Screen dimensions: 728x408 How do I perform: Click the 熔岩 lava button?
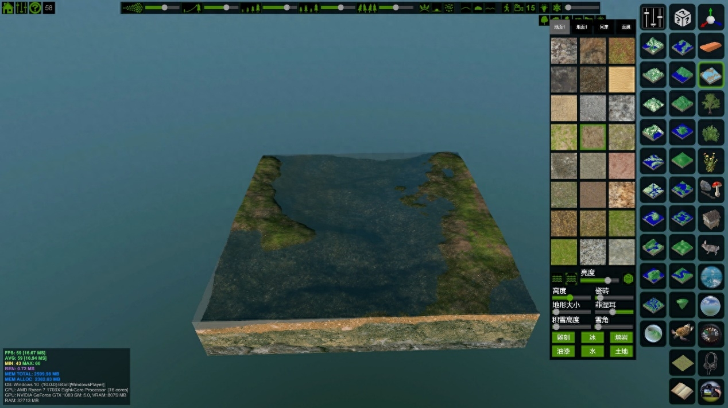point(621,337)
